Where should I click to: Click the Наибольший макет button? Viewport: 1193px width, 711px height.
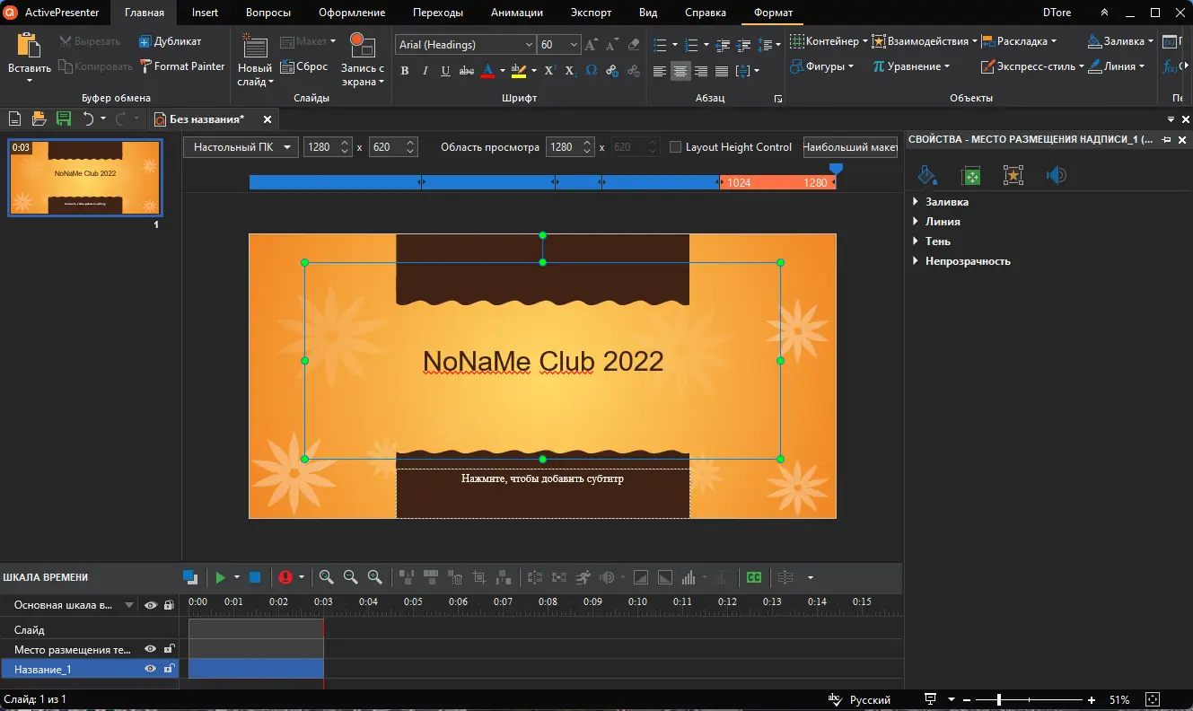pyautogui.click(x=850, y=147)
